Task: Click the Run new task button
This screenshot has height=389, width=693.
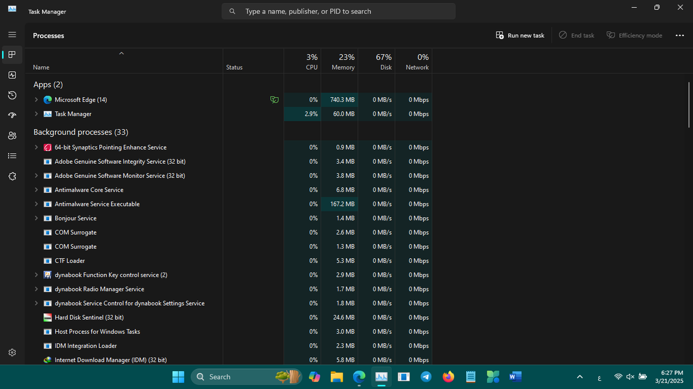Action: [520, 35]
